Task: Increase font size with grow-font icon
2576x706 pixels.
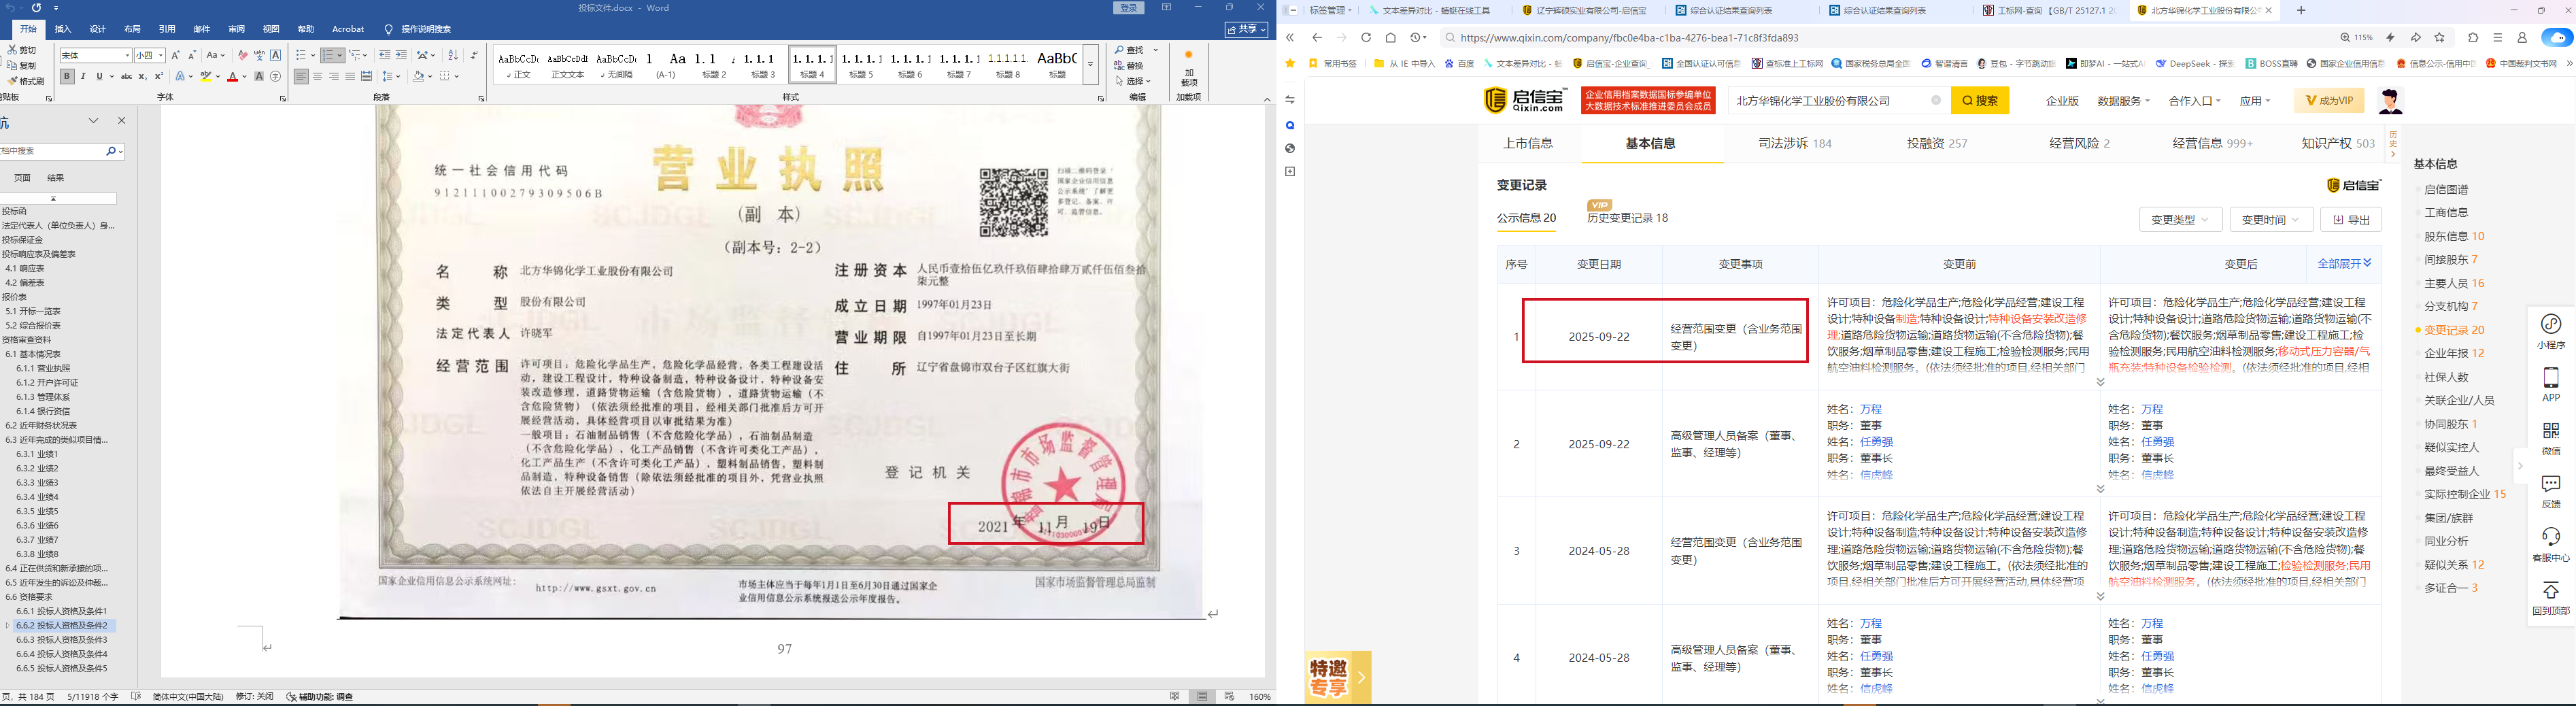Action: tap(176, 55)
